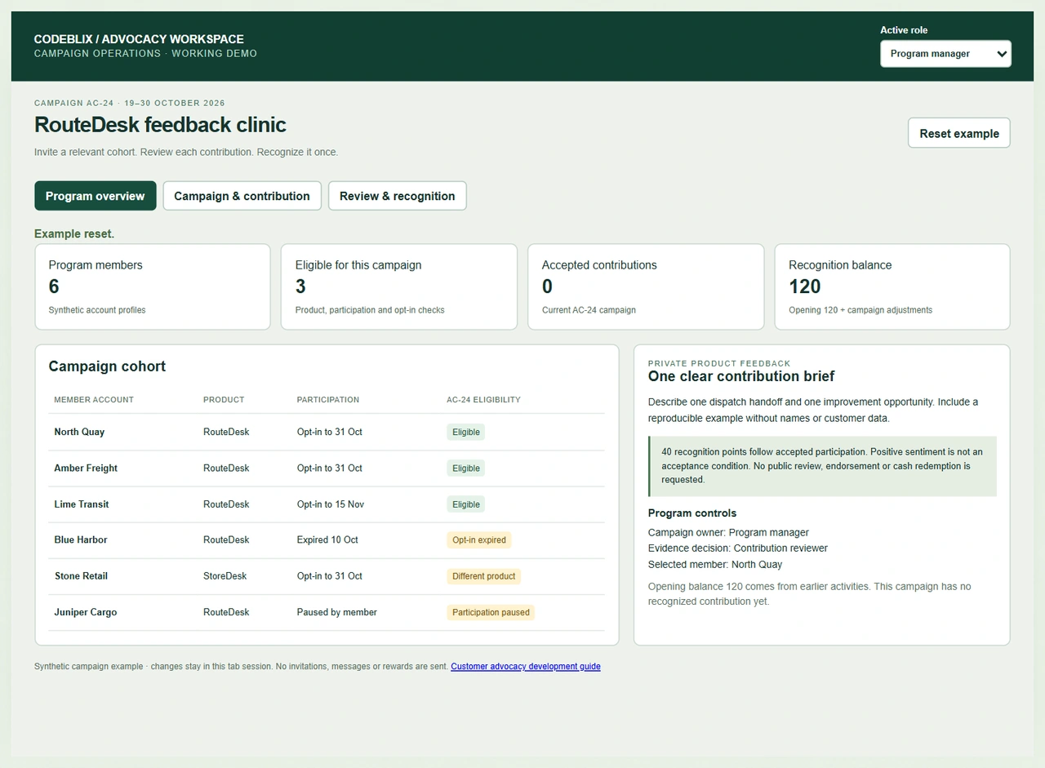Screen dimensions: 1045x768
Task: Click the One clear contribution brief heading
Action: pyautogui.click(x=741, y=376)
